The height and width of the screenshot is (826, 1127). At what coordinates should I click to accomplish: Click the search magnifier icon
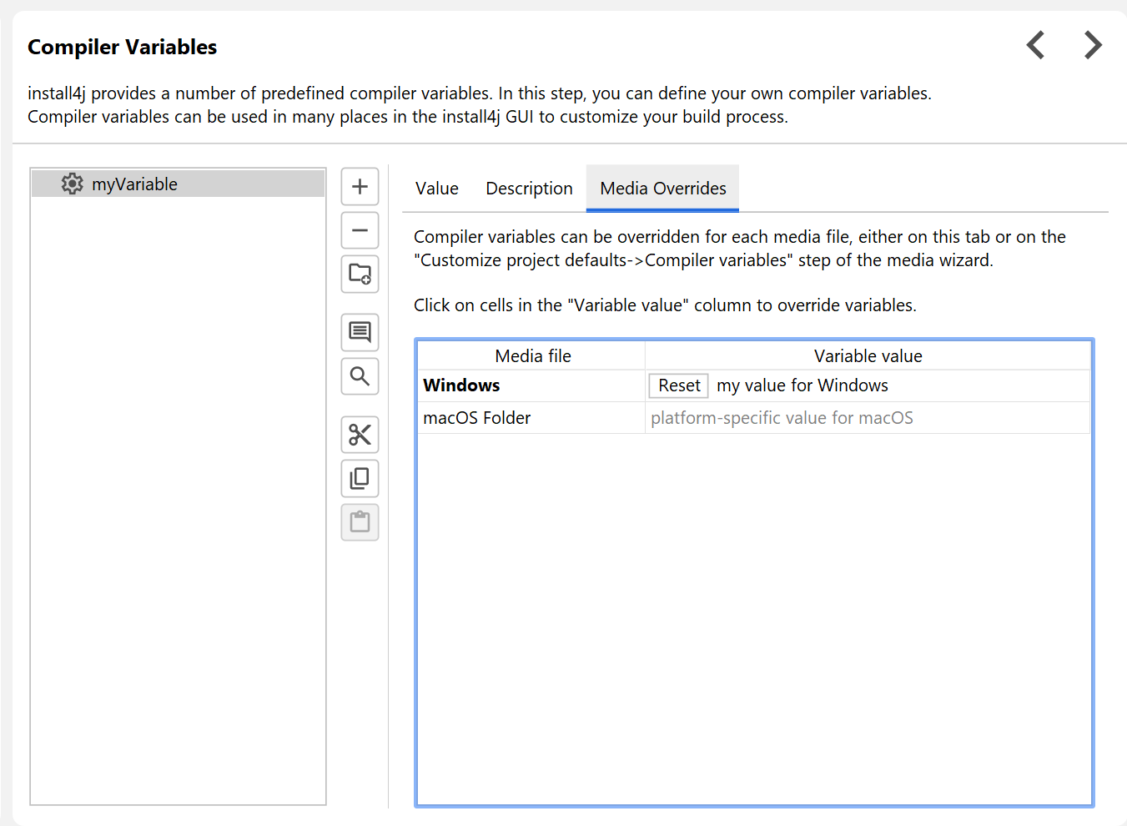[x=360, y=376]
